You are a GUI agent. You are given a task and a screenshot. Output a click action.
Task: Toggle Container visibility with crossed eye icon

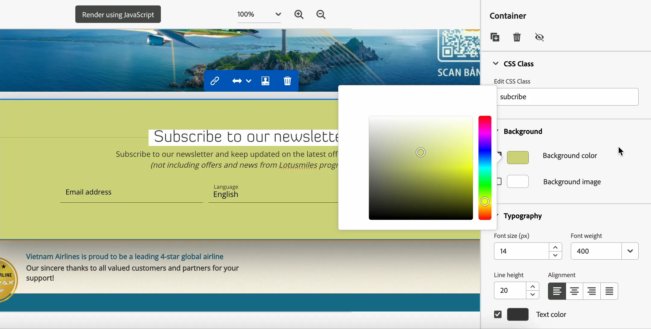(539, 37)
